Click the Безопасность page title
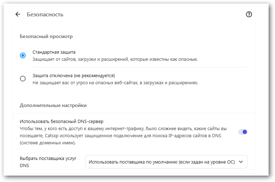The width and height of the screenshot is (275, 182). (x=45, y=15)
